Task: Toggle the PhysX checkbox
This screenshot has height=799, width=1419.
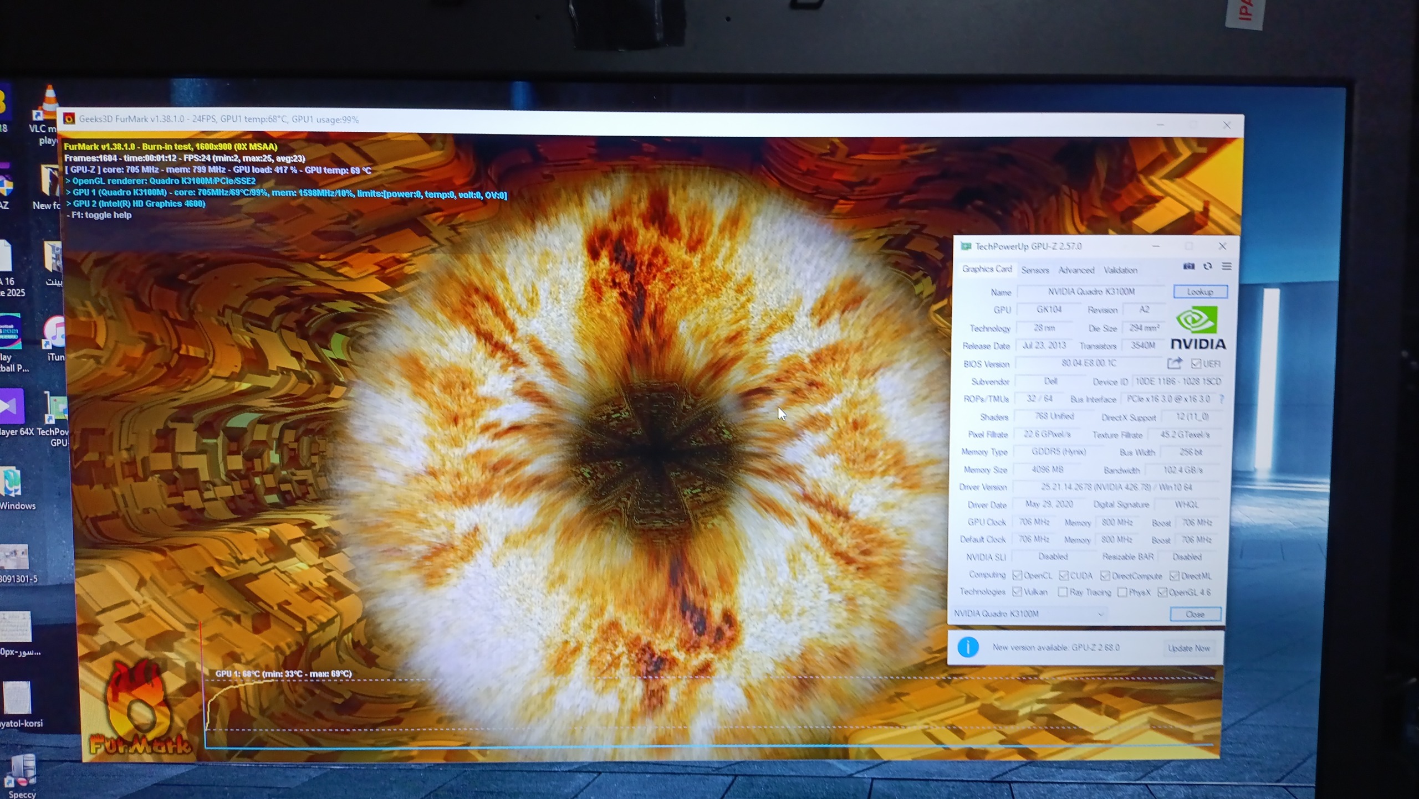Action: click(x=1122, y=592)
